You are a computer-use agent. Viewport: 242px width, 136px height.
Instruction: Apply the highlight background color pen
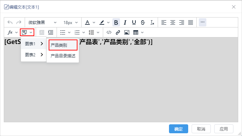pyautogui.click(x=102, y=23)
